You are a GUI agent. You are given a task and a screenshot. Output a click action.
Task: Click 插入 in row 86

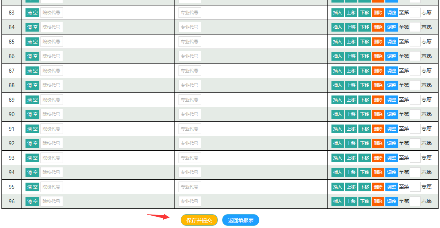pyautogui.click(x=338, y=56)
